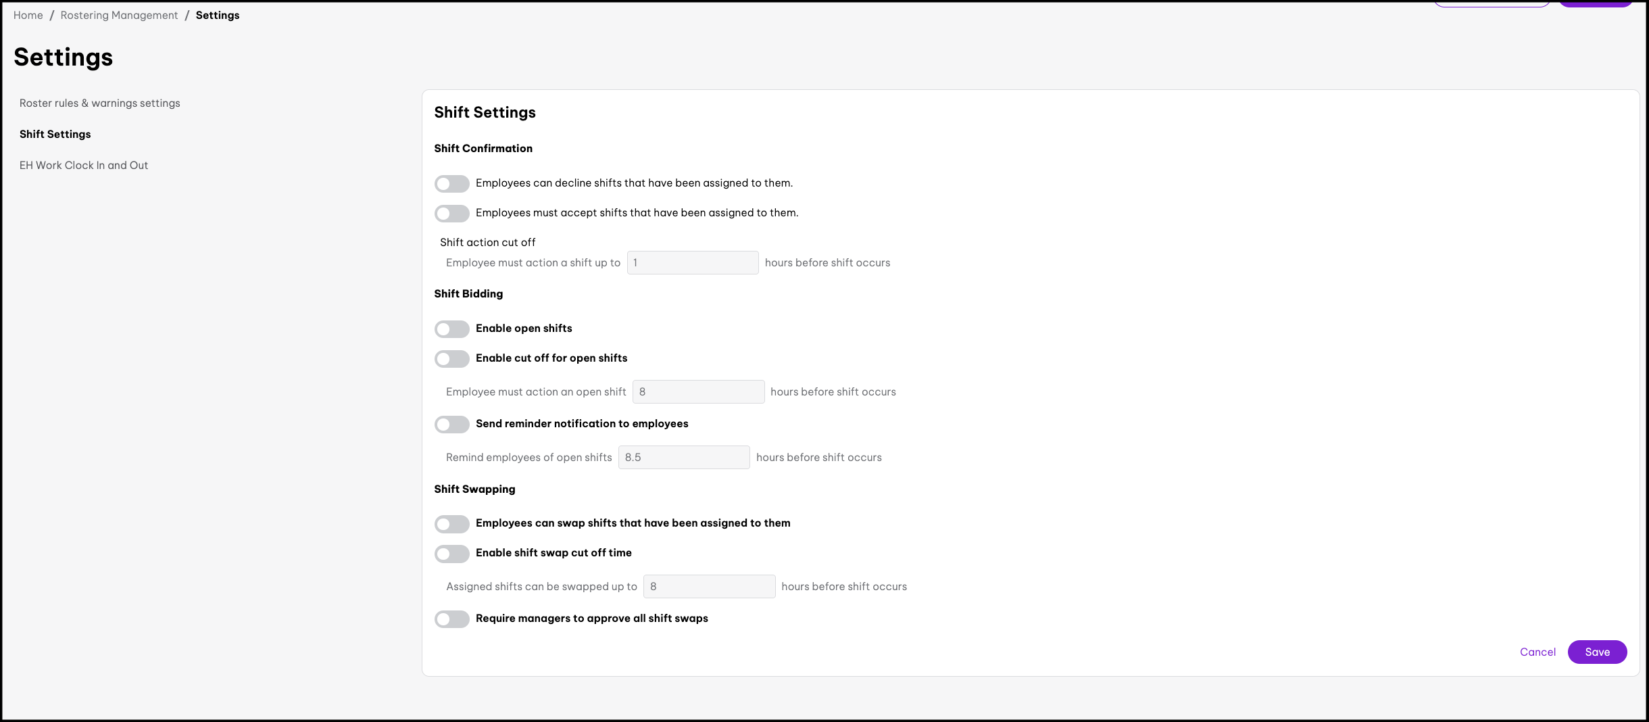Enable shift swap cut off time
This screenshot has height=722, width=1649.
click(451, 554)
